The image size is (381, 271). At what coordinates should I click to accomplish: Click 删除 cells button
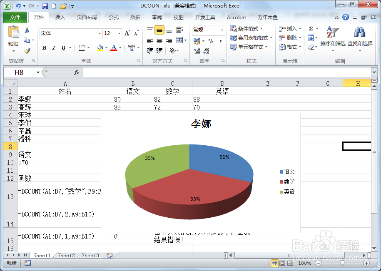point(290,38)
